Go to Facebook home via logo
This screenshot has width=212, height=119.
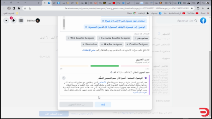[203, 20]
